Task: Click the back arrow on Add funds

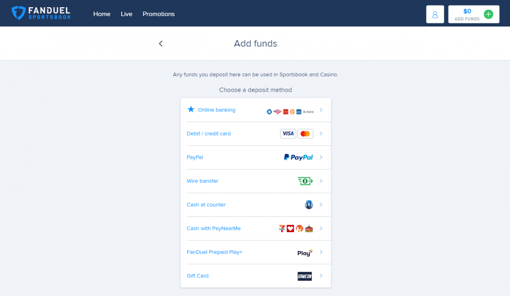Action: click(161, 43)
